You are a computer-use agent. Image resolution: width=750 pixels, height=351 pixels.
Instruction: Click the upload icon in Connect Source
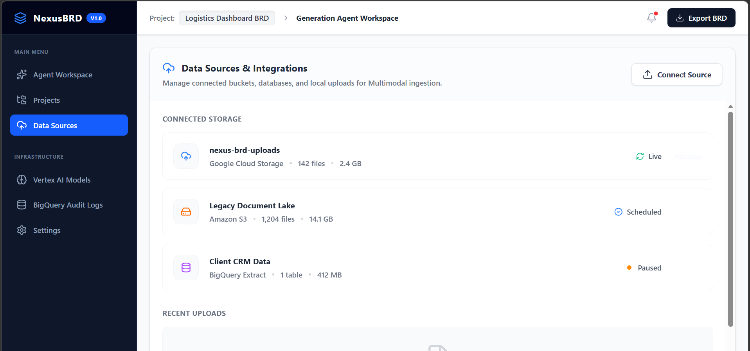click(647, 74)
